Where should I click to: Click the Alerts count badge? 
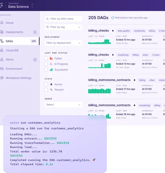coord(35,60)
